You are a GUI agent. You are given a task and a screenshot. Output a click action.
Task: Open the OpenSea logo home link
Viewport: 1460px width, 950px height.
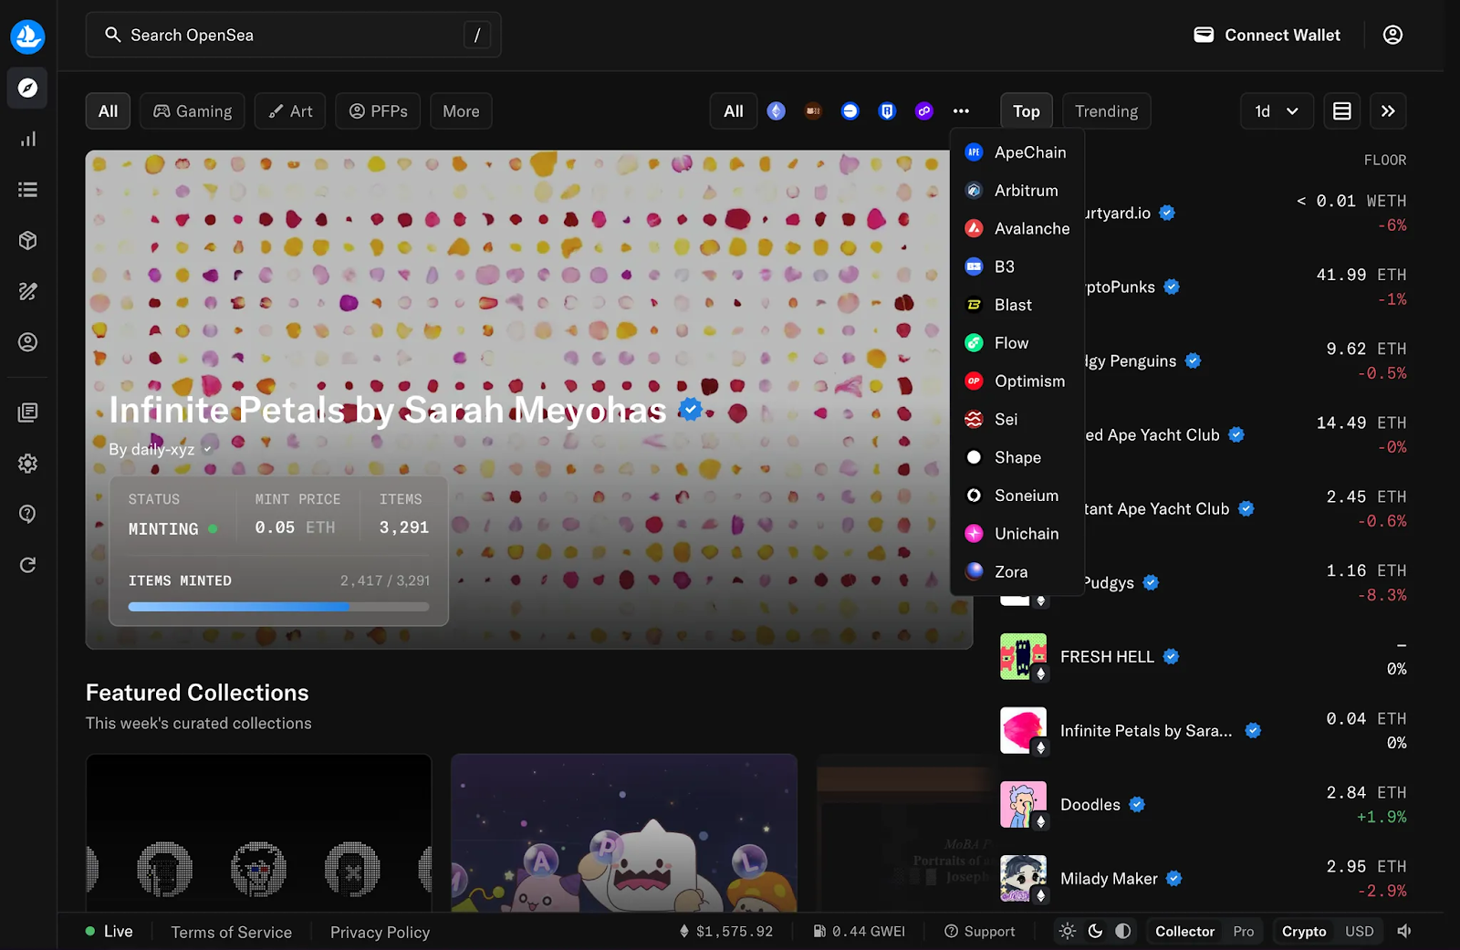[27, 37]
